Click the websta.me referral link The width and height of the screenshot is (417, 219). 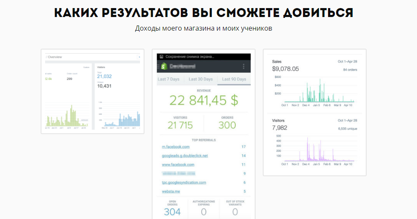click(171, 191)
